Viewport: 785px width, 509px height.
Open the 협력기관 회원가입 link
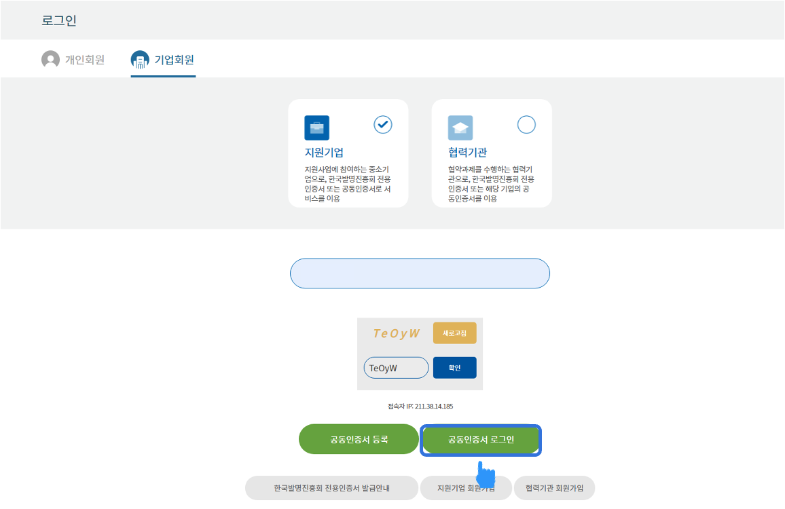tap(554, 488)
